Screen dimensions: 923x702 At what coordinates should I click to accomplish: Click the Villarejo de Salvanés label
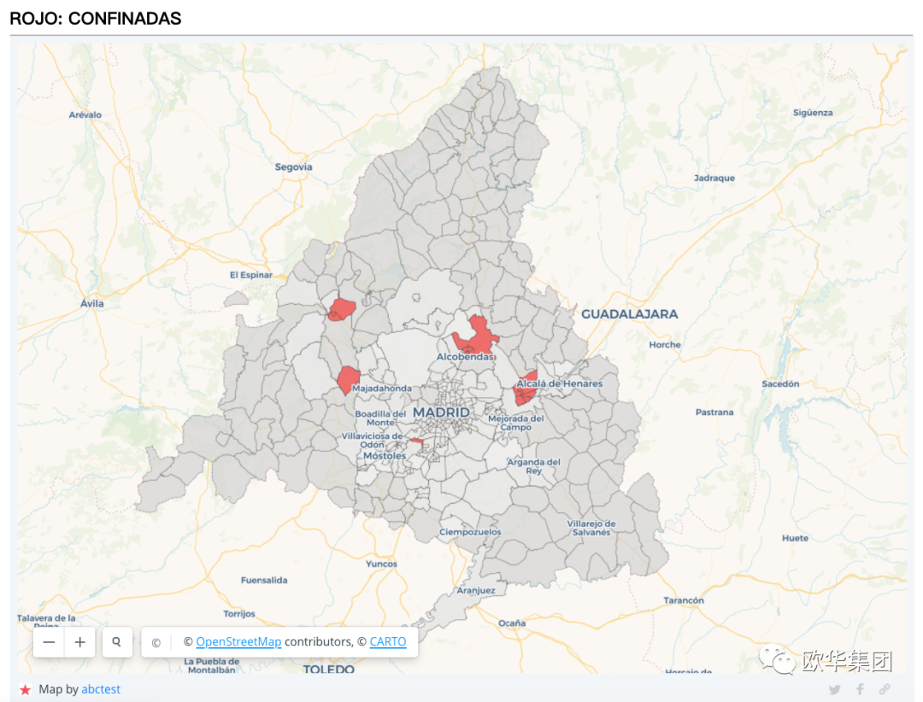[x=591, y=528]
